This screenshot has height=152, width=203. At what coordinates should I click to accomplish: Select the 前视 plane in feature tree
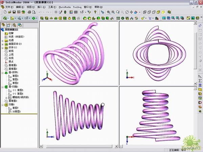(11, 51)
